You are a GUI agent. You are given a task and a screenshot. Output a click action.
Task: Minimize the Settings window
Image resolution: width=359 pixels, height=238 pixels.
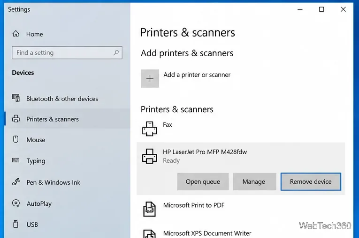(x=300, y=9)
